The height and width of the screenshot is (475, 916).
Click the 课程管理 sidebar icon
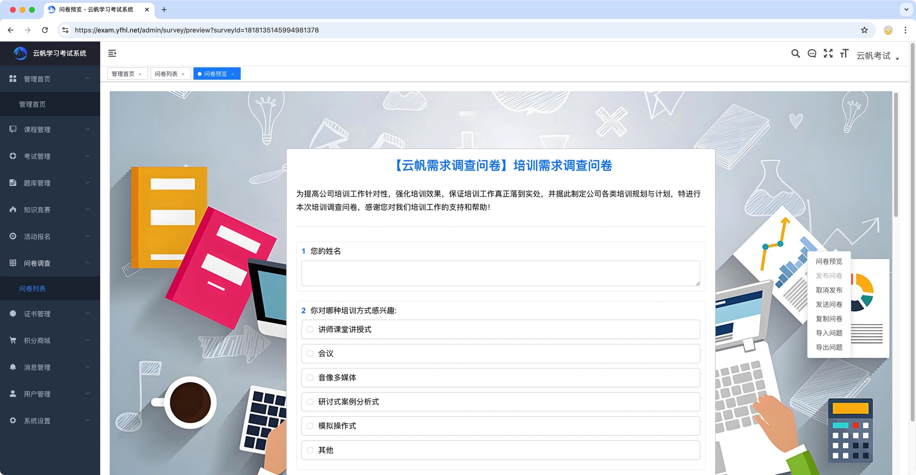coord(13,129)
